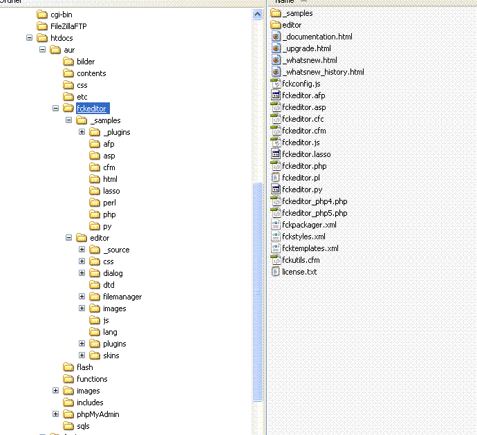
Task: Select the fckconfig.js script file icon
Action: (x=276, y=84)
